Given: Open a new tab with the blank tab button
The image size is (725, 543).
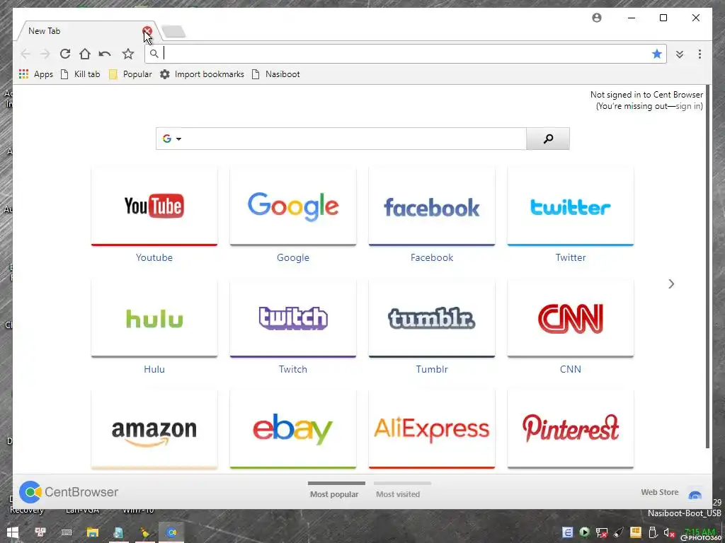Looking at the screenshot, I should pos(174,32).
